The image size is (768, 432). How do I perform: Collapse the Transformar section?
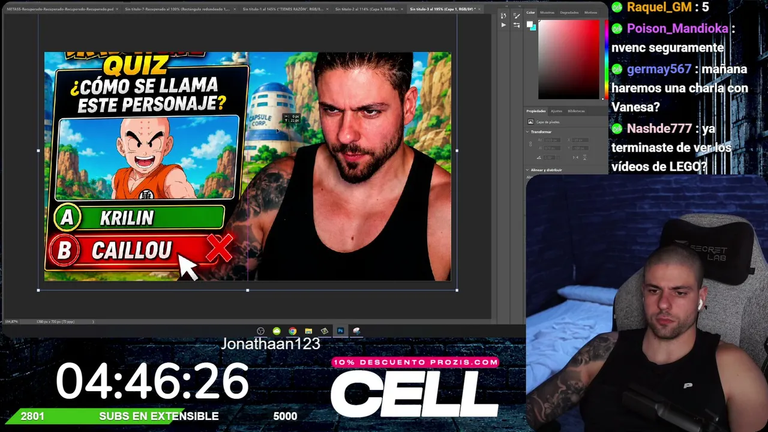tap(528, 132)
